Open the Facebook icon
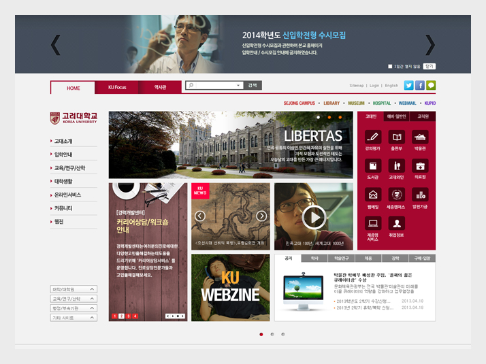This screenshot has width=486, height=364. click(420, 85)
